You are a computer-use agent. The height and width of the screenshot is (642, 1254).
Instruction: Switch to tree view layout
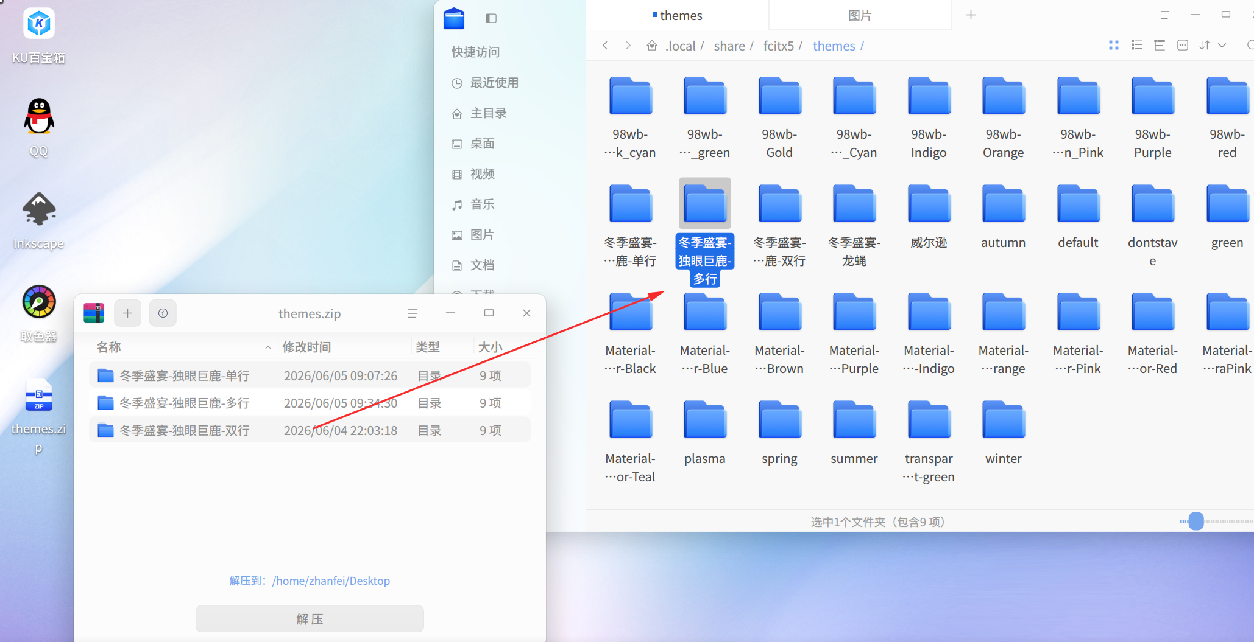(x=1160, y=46)
